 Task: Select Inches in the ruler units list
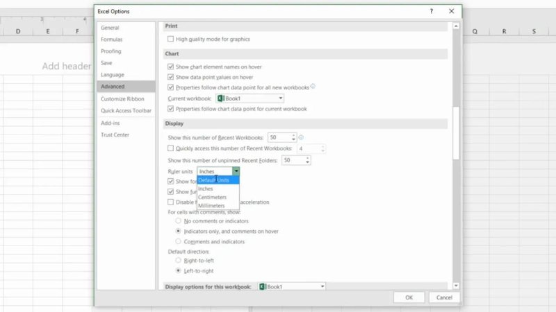tap(218, 189)
